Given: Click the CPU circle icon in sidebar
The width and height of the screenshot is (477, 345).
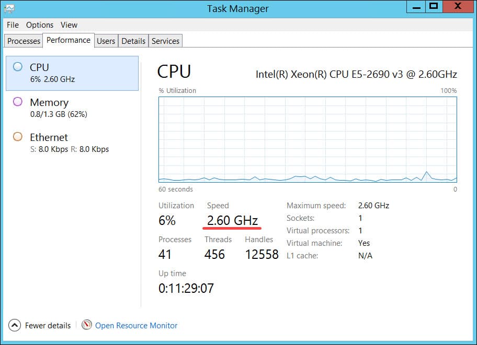Looking at the screenshot, I should [x=18, y=67].
